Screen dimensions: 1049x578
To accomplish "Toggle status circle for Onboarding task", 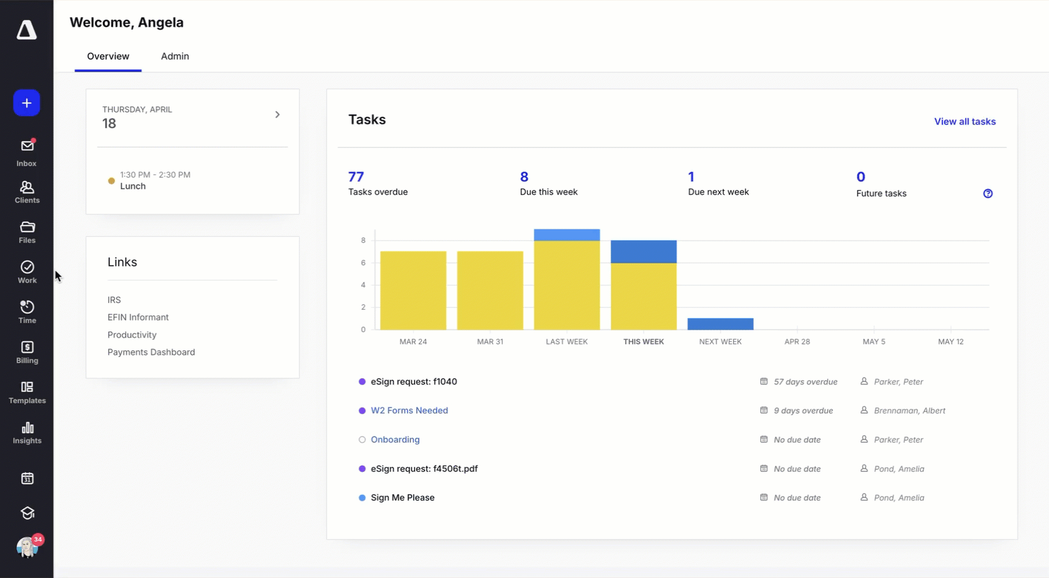I will pos(362,440).
